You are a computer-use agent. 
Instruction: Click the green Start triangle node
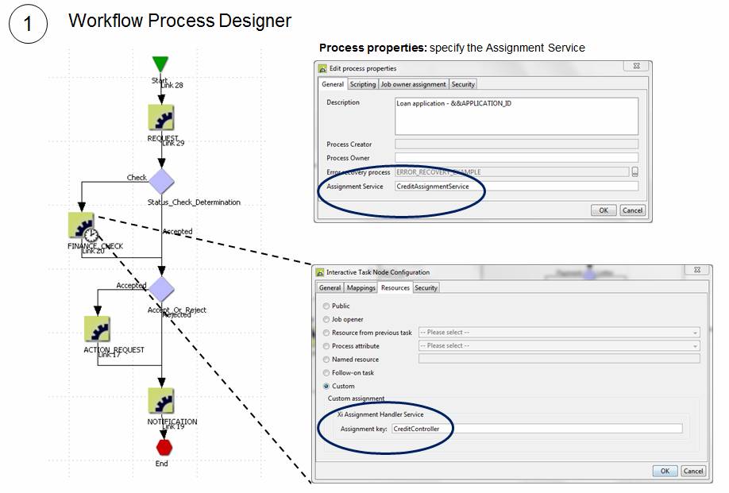pyautogui.click(x=161, y=64)
